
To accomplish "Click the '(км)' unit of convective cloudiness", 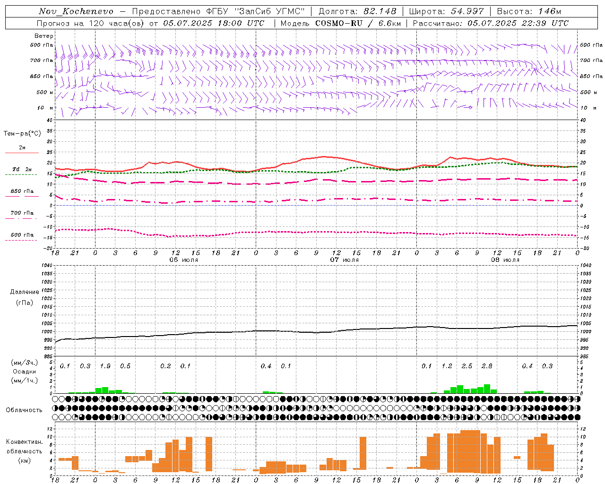I will (x=25, y=460).
